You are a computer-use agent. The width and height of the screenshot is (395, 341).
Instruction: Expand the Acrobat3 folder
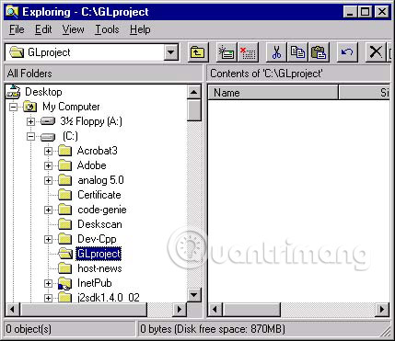click(x=48, y=151)
